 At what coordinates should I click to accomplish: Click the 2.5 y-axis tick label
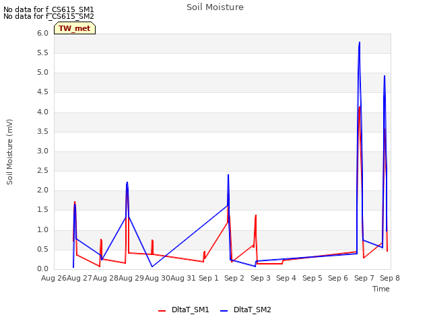pyautogui.click(x=42, y=171)
